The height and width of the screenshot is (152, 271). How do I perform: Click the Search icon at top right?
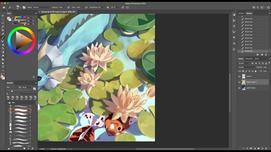[x=258, y=8]
